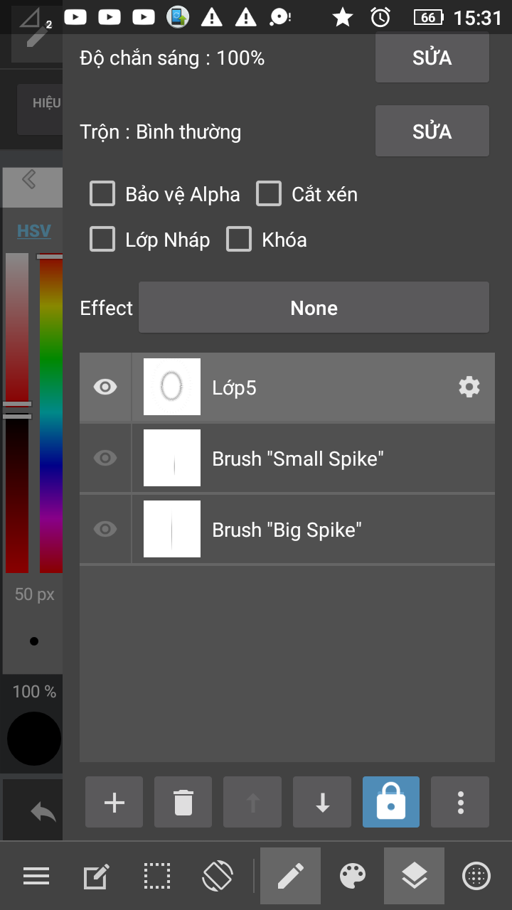The width and height of the screenshot is (512, 910).
Task: Open the three-dot layer options menu
Action: coord(461,803)
